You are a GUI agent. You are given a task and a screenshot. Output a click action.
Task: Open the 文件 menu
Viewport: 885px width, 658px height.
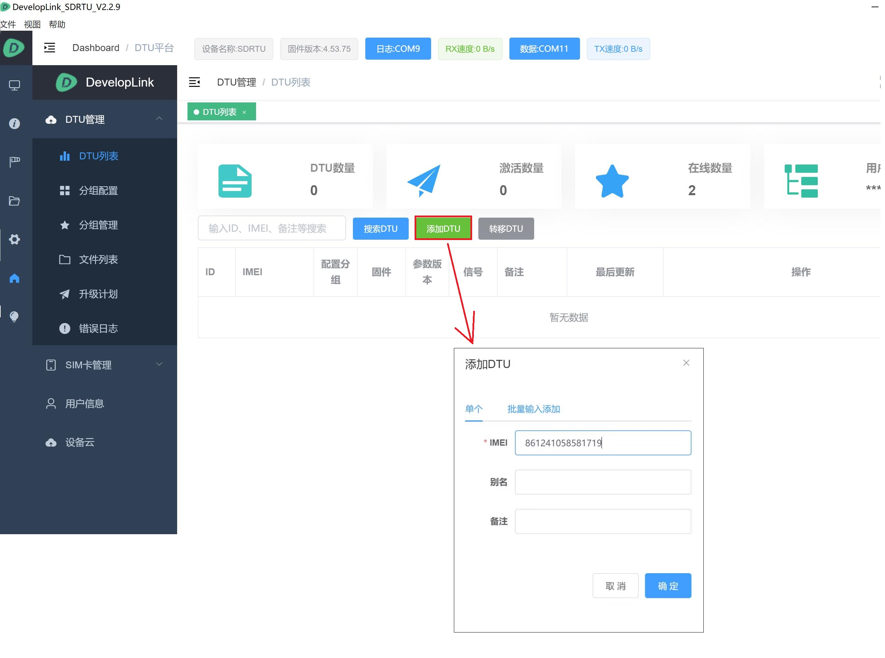tap(8, 25)
